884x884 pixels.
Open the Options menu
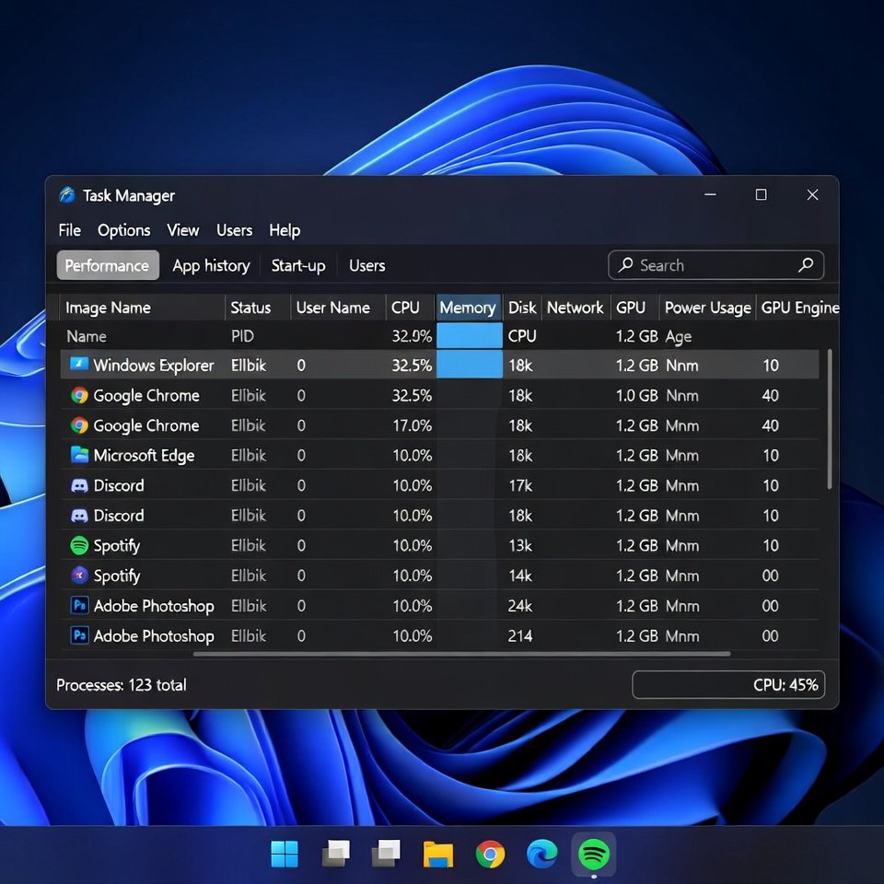point(123,230)
